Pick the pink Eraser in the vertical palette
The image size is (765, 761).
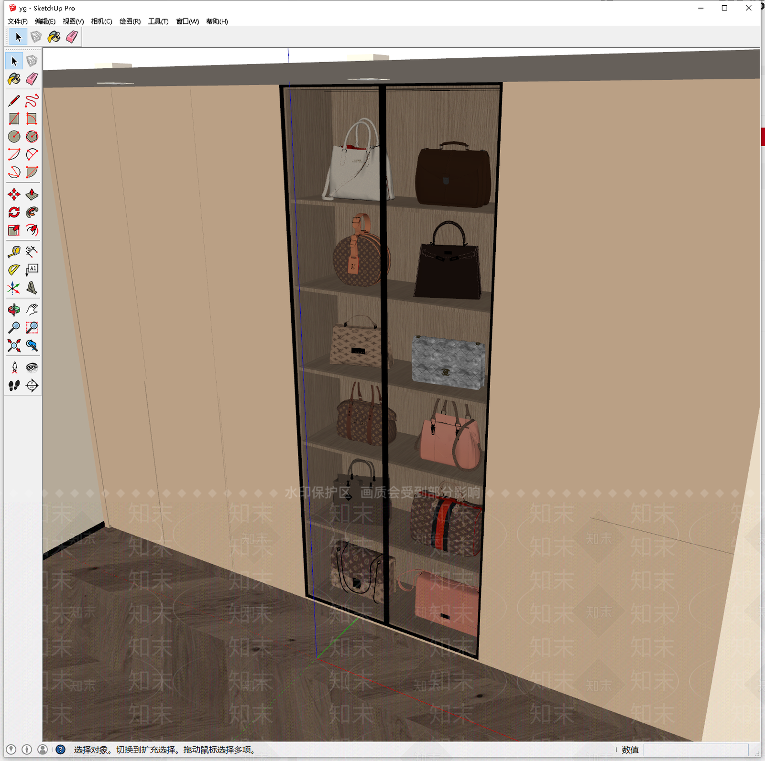pyautogui.click(x=32, y=79)
